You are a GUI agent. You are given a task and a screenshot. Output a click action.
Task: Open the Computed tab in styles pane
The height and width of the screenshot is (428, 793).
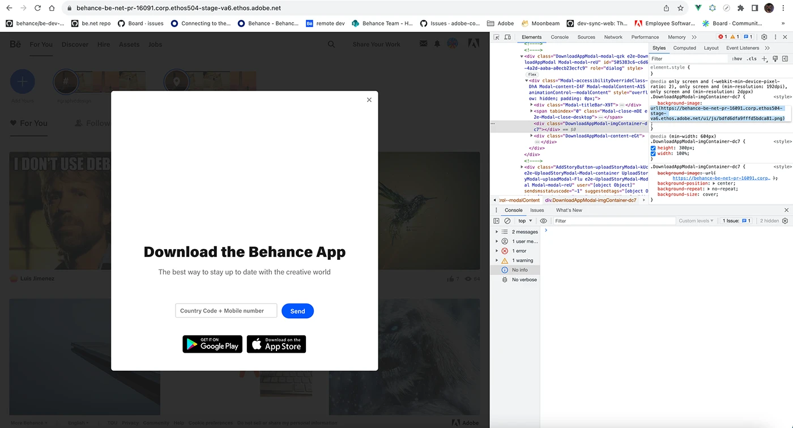click(x=684, y=48)
